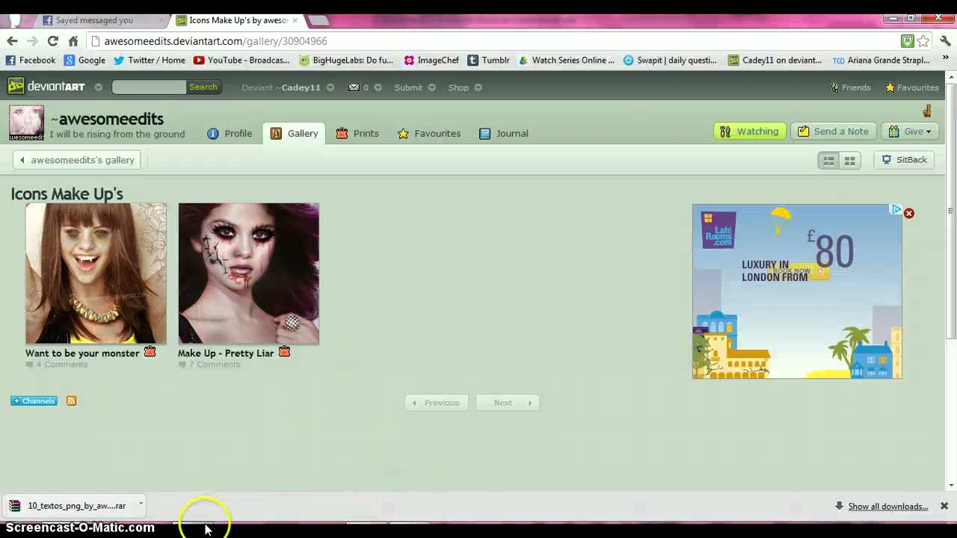
Task: Click the pointing hand icon above Give
Action: point(927,111)
